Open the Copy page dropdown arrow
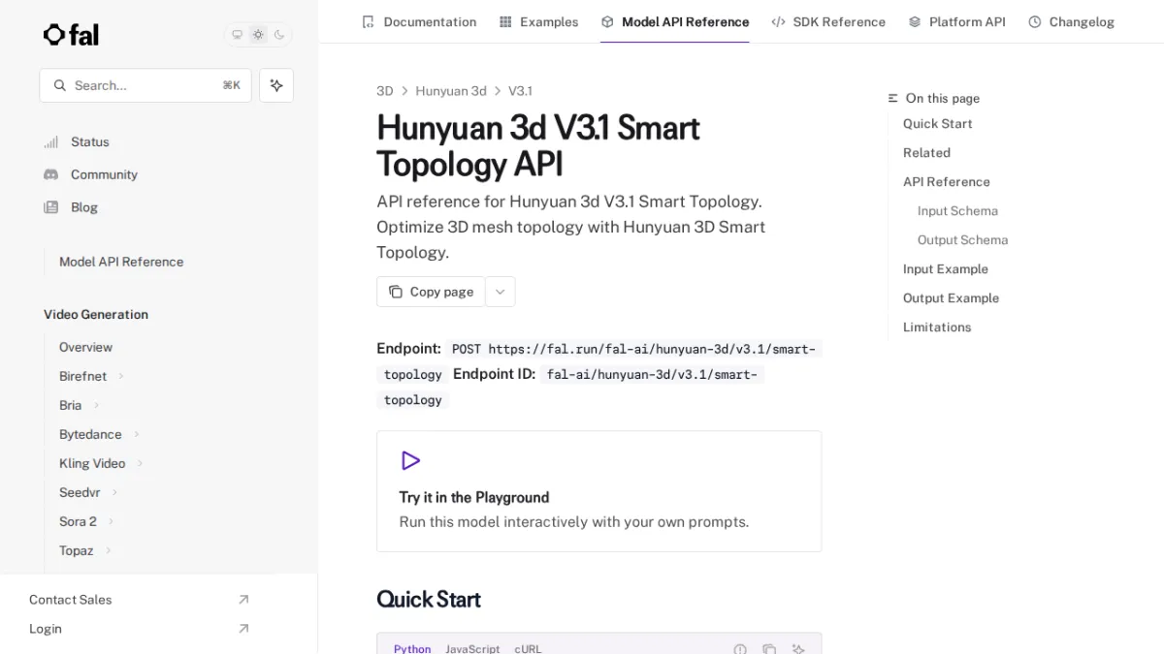Image resolution: width=1164 pixels, height=654 pixels. coord(501,292)
